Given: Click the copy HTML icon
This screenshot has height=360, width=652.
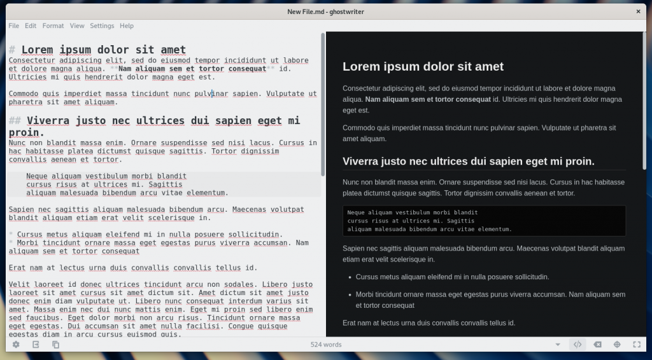Looking at the screenshot, I should pyautogui.click(x=56, y=344).
